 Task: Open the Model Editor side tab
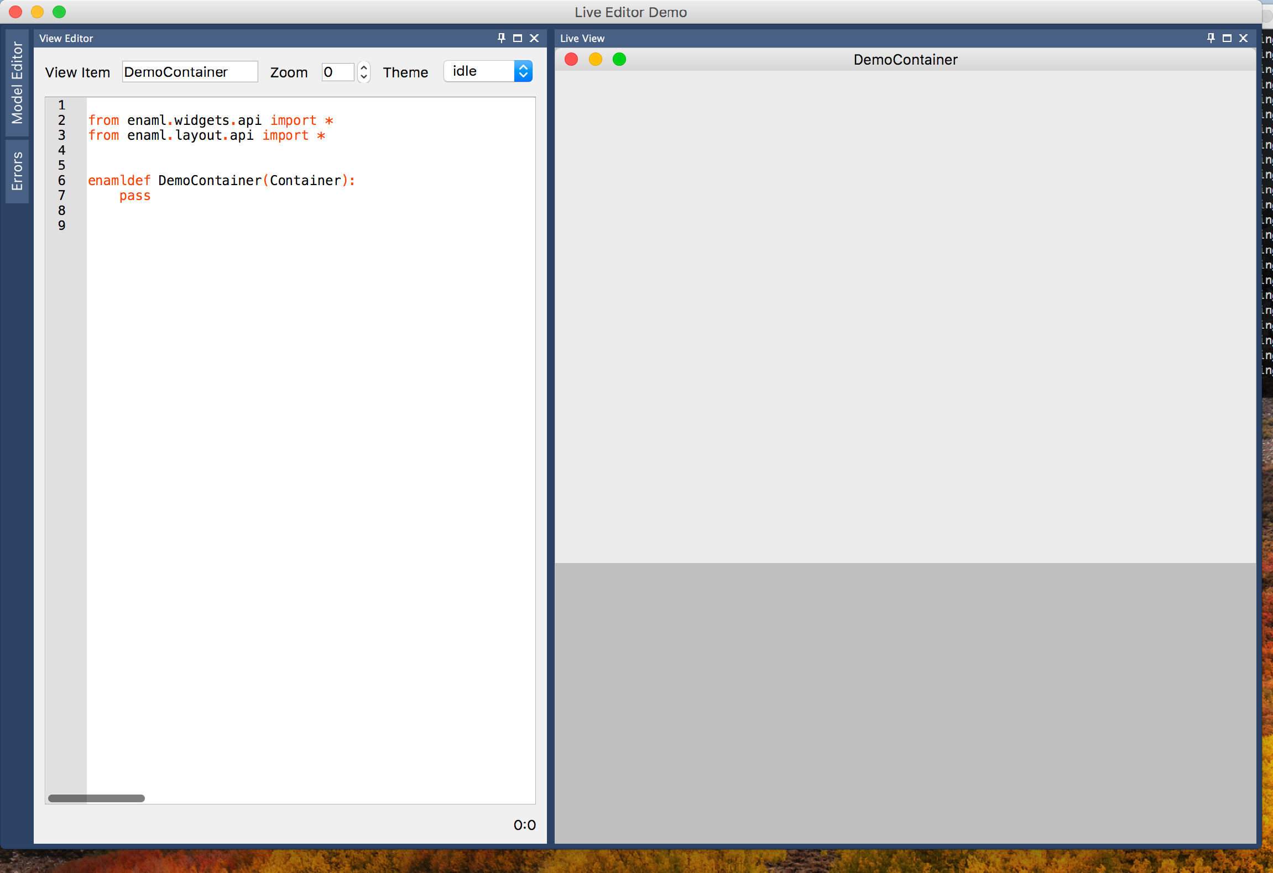pos(17,83)
